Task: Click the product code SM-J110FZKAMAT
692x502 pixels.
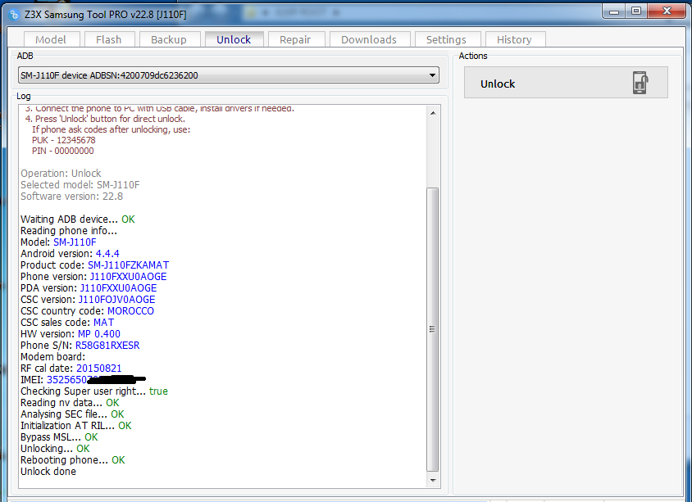Action: (129, 265)
